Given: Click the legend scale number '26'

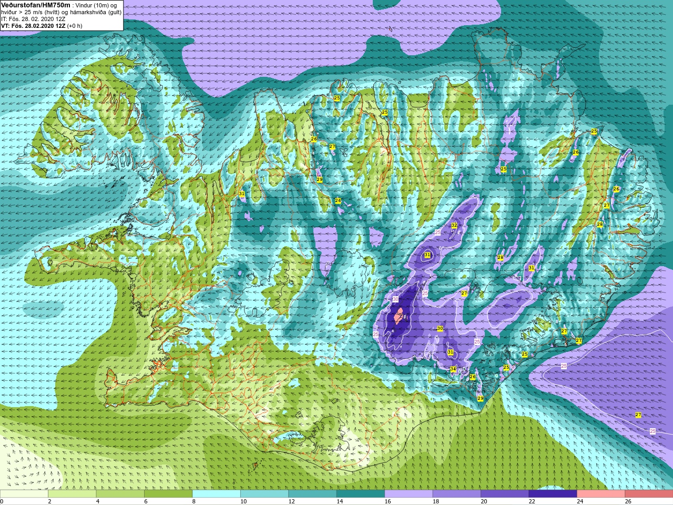Looking at the screenshot, I should (x=628, y=501).
